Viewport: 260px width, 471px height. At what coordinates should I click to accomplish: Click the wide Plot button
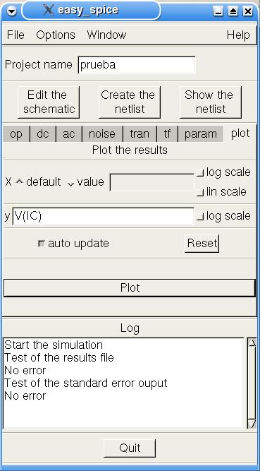[130, 288]
